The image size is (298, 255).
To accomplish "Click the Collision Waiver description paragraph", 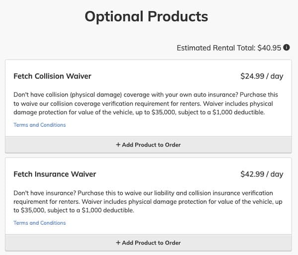I will (146, 103).
